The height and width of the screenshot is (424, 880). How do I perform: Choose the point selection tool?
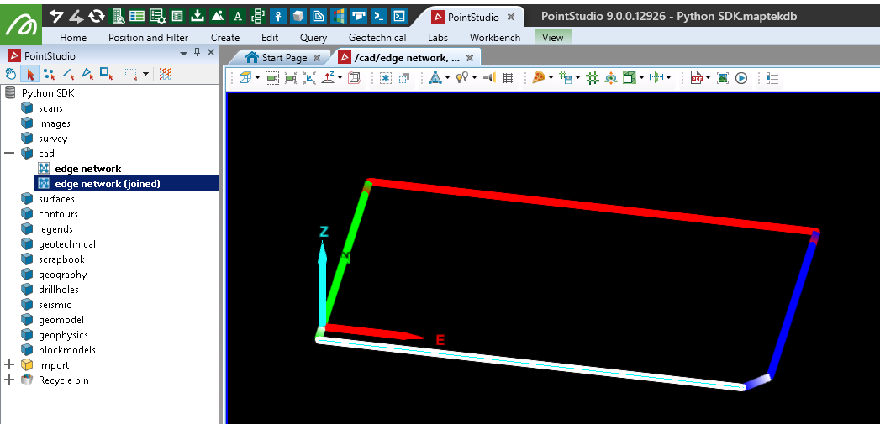50,74
